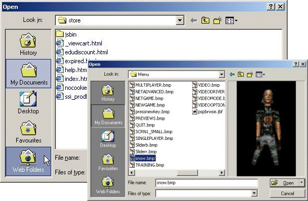Image resolution: width=308 pixels, height=201 pixels.
Task: Select pspbrwse.jbf file
Action: tap(208, 112)
